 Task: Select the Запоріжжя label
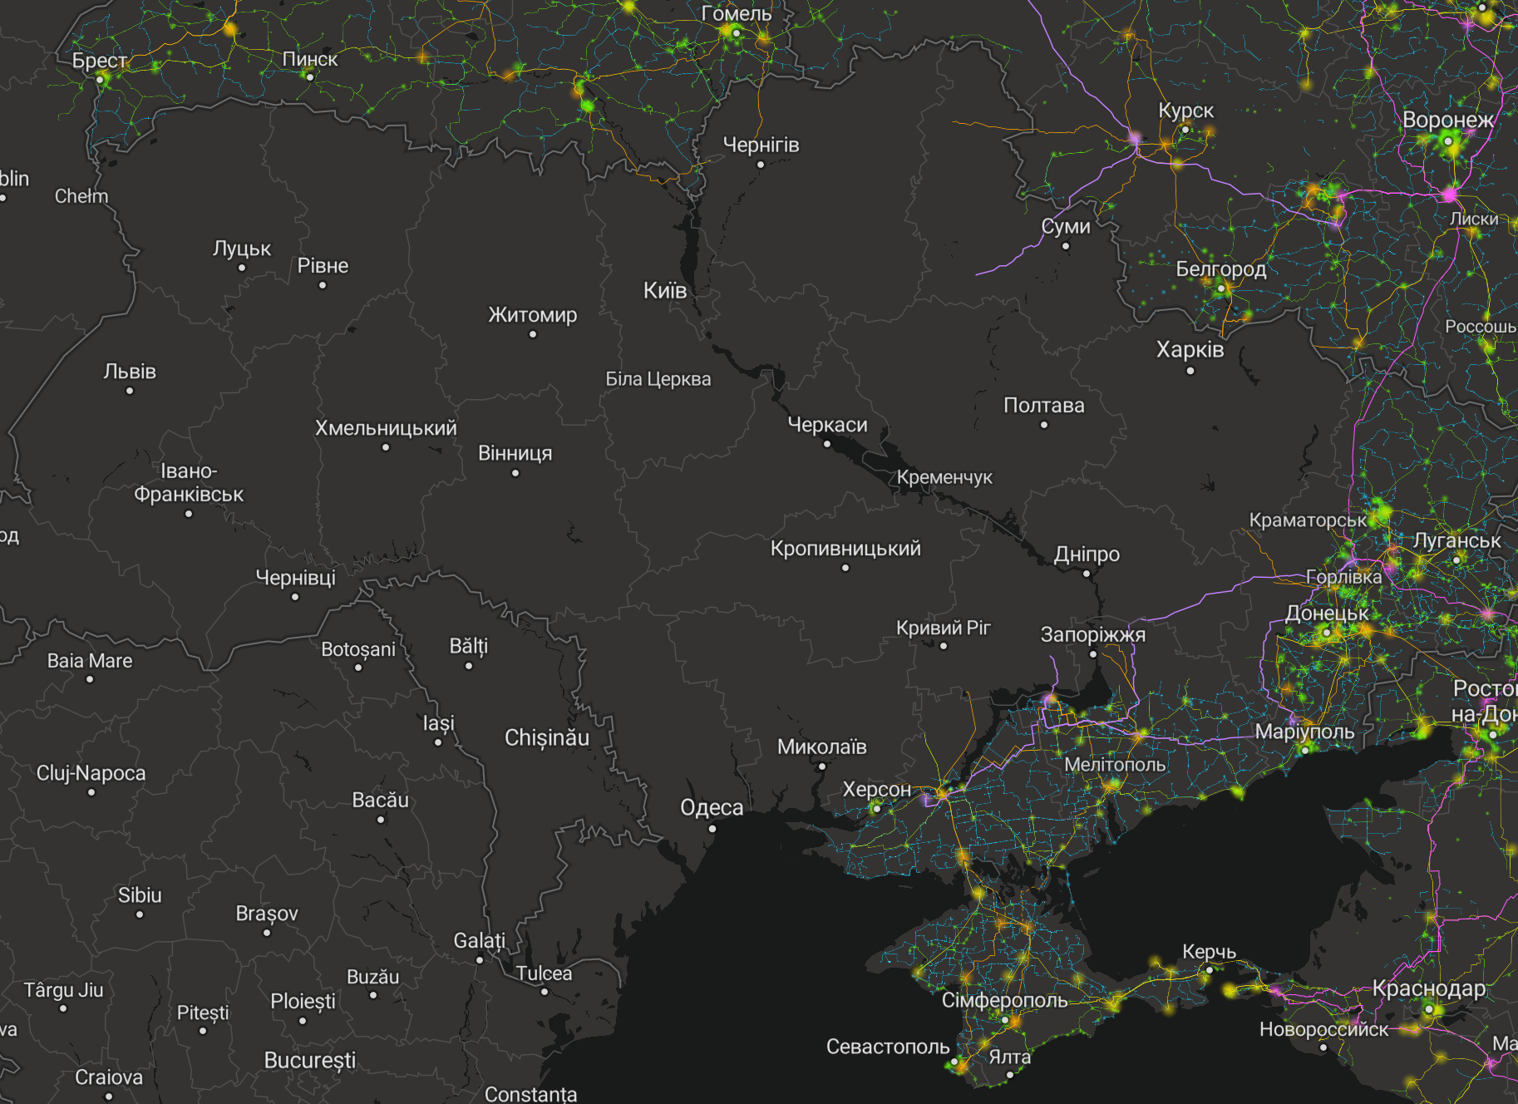point(1093,634)
